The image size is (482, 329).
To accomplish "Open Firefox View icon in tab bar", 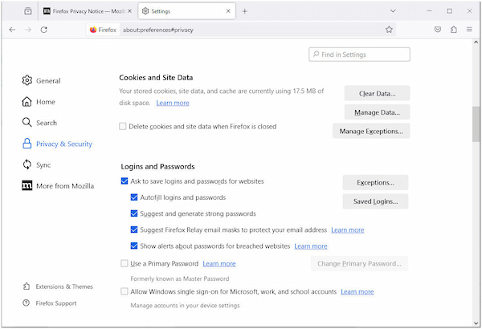I will pyautogui.click(x=27, y=11).
